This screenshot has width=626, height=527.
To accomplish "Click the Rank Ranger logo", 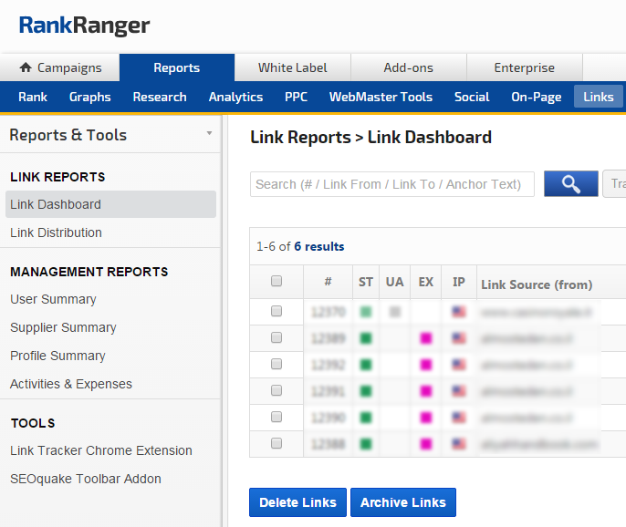I will pos(85,26).
